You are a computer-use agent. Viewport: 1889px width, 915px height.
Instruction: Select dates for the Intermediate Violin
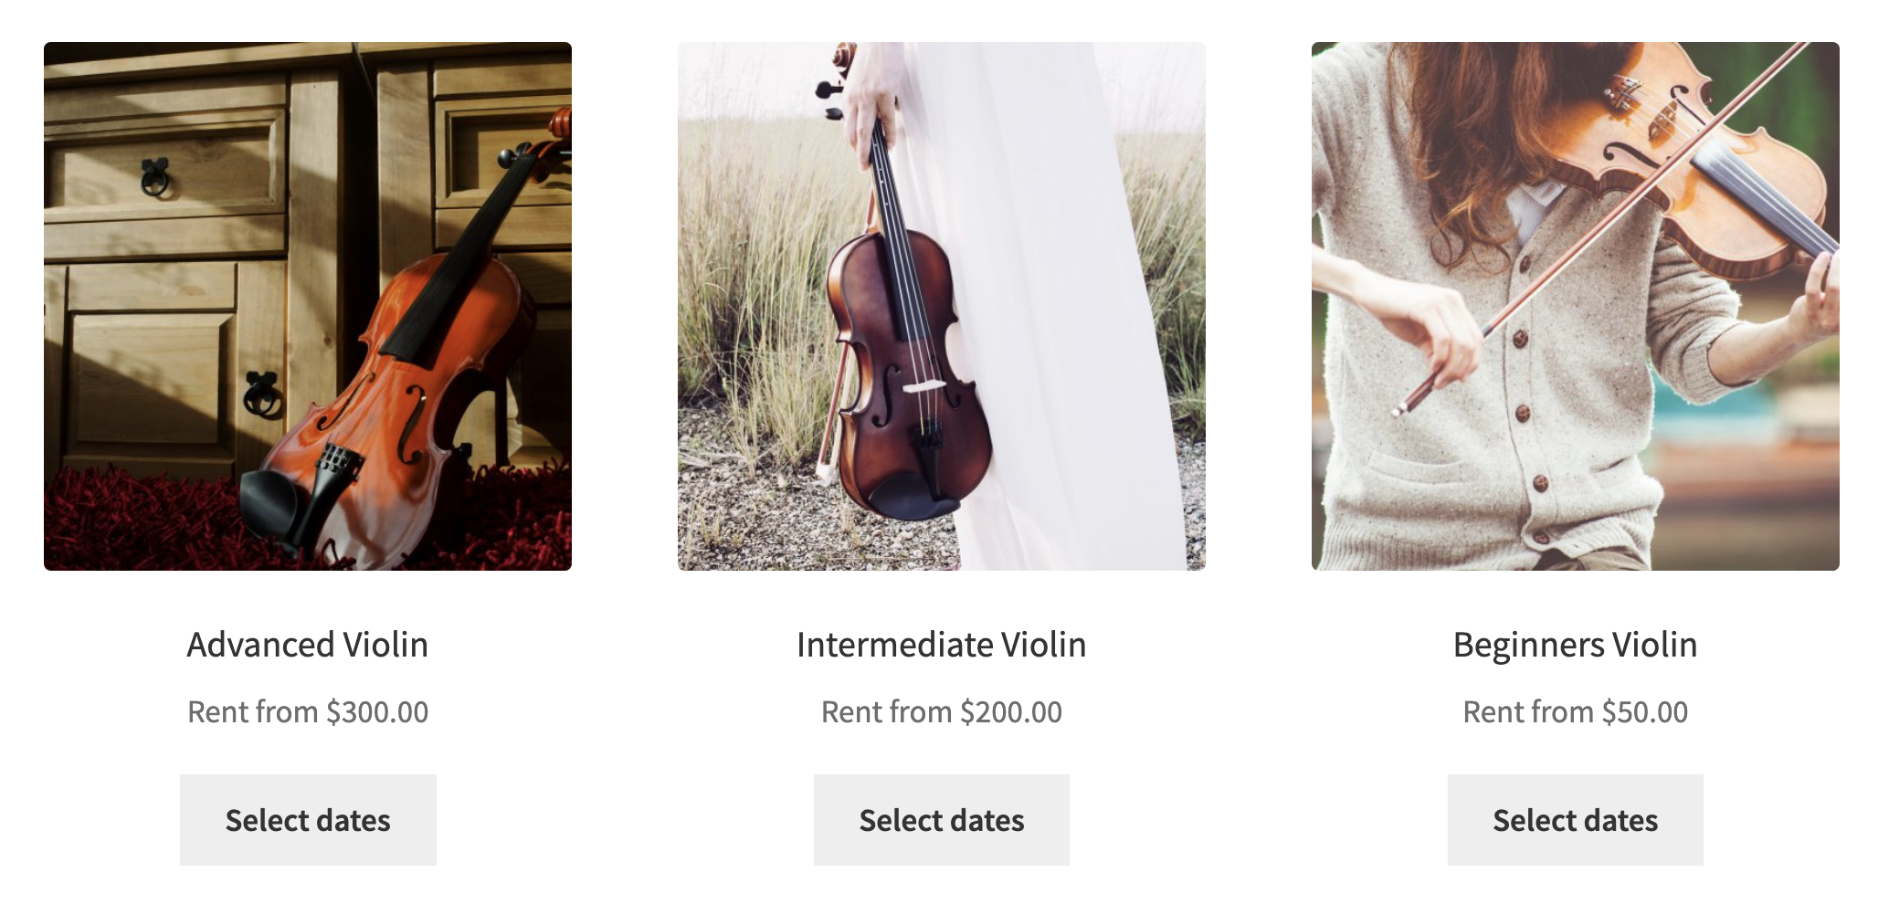[941, 819]
